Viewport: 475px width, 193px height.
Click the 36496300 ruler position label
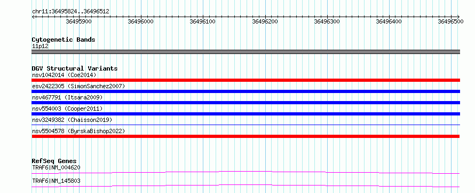click(x=327, y=21)
